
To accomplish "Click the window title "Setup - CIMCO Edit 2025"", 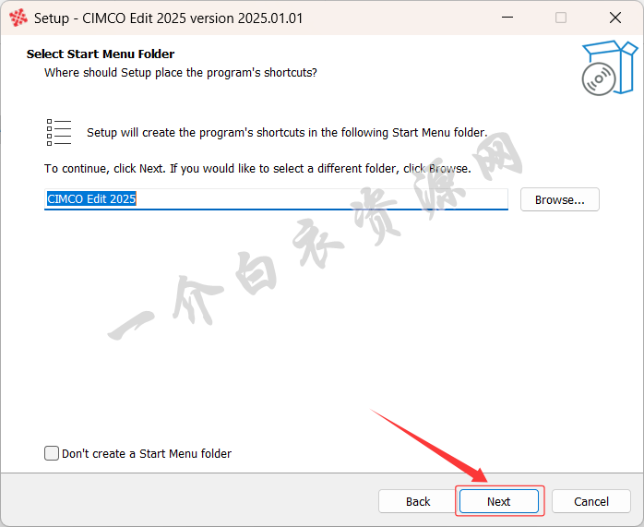I will coord(169,18).
